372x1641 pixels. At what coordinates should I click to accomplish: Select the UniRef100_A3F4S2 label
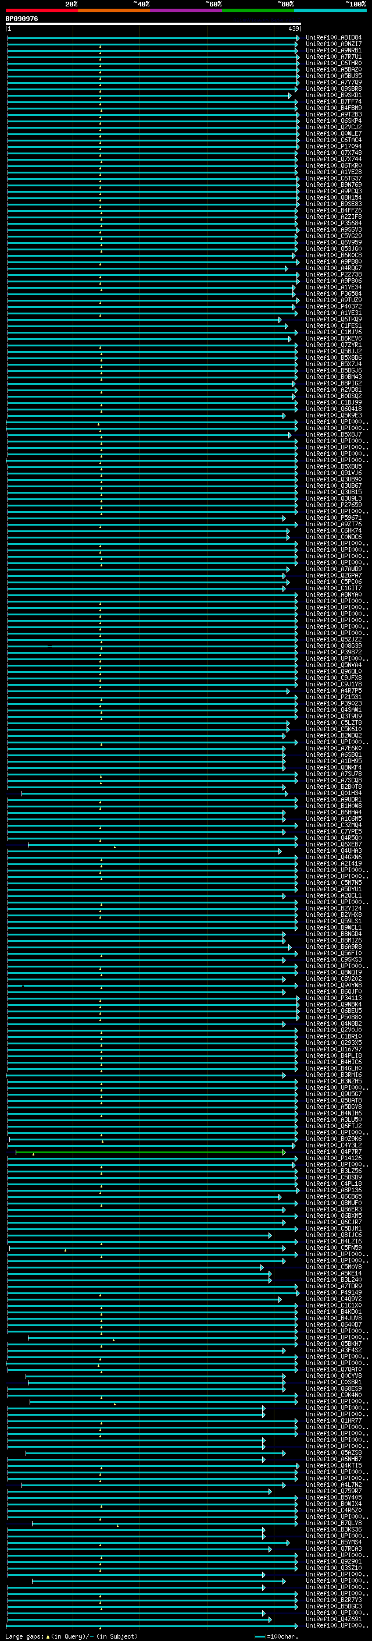[334, 1351]
